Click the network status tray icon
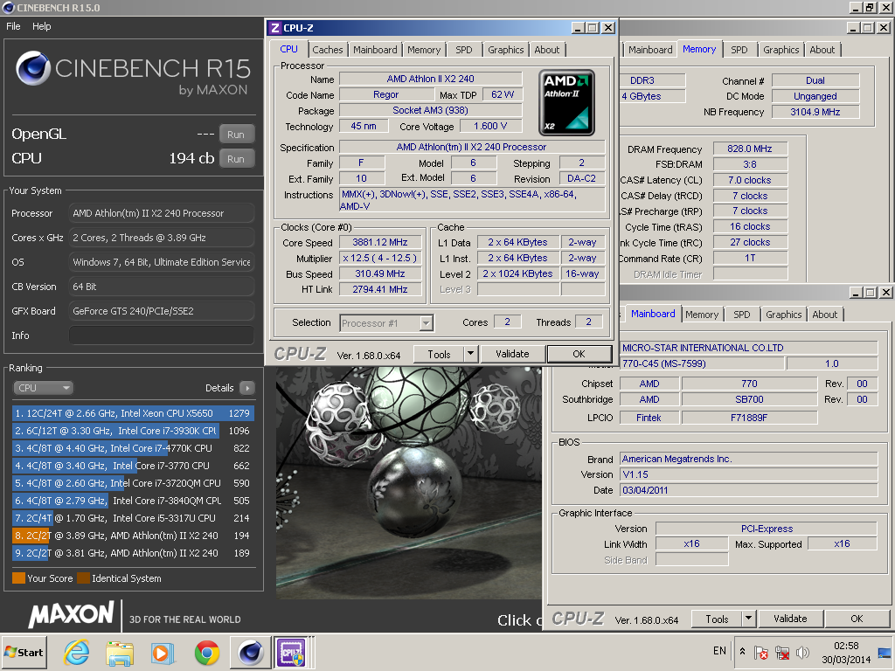 click(782, 652)
